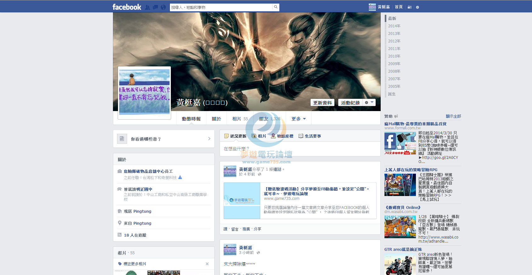Select the 生活要事 composer tab

(310, 136)
